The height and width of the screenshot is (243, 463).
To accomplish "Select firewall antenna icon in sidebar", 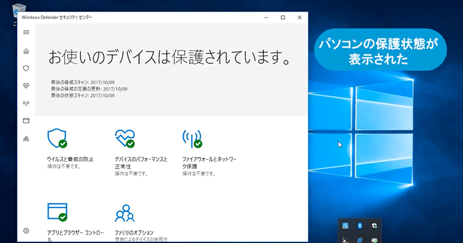I will point(26,103).
